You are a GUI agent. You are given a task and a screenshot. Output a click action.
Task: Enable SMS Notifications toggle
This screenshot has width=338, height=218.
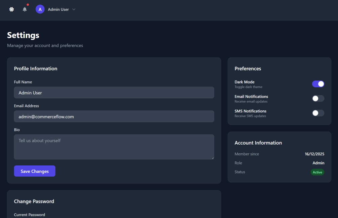coord(318,113)
